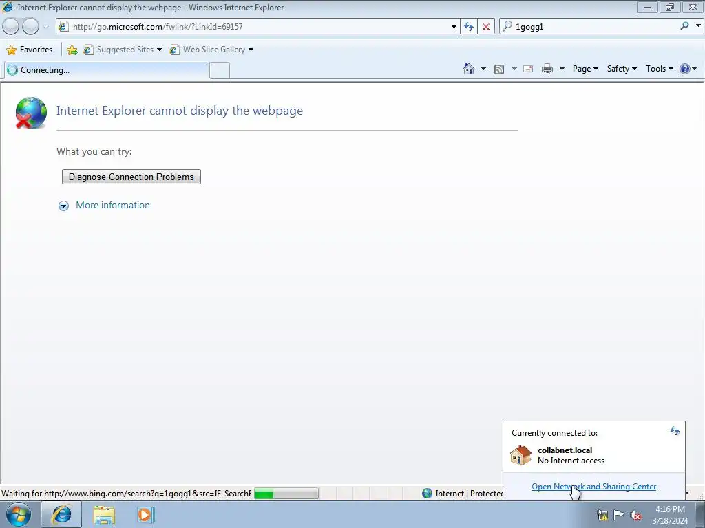Image resolution: width=705 pixels, height=528 pixels.
Task: Click the muted volume tray icon
Action: 635,516
